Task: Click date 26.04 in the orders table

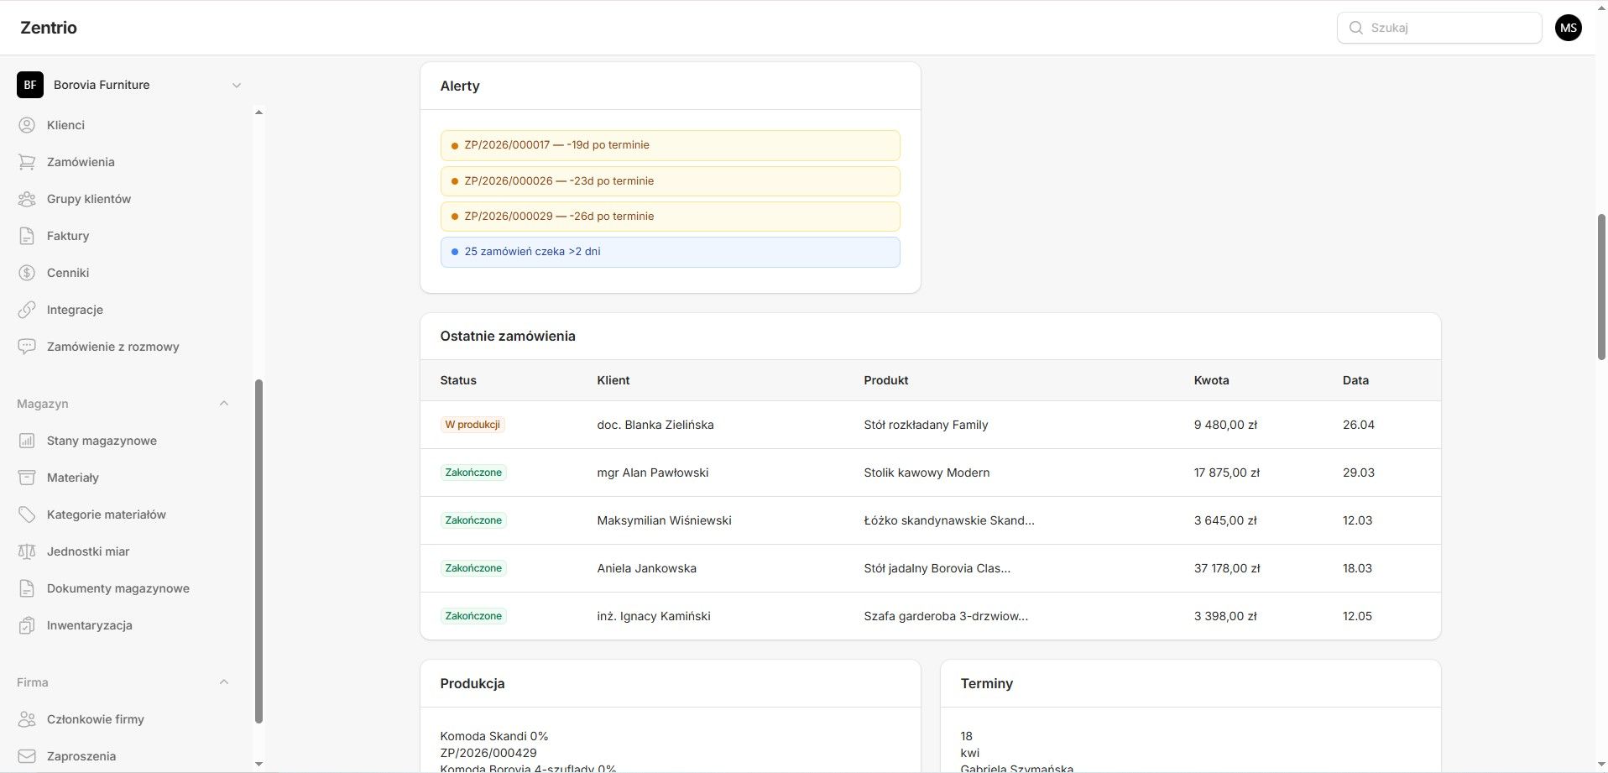Action: [1359, 425]
